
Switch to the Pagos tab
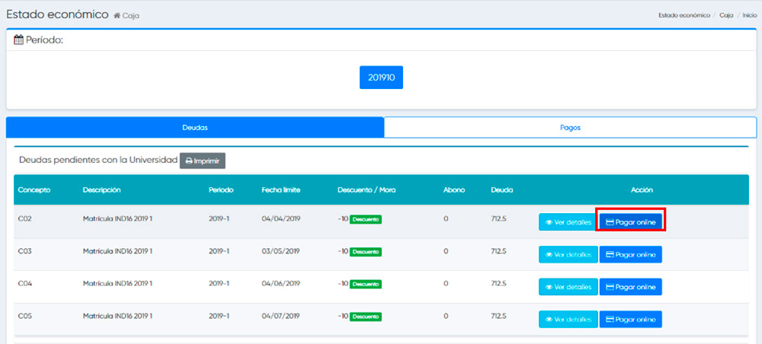(570, 128)
